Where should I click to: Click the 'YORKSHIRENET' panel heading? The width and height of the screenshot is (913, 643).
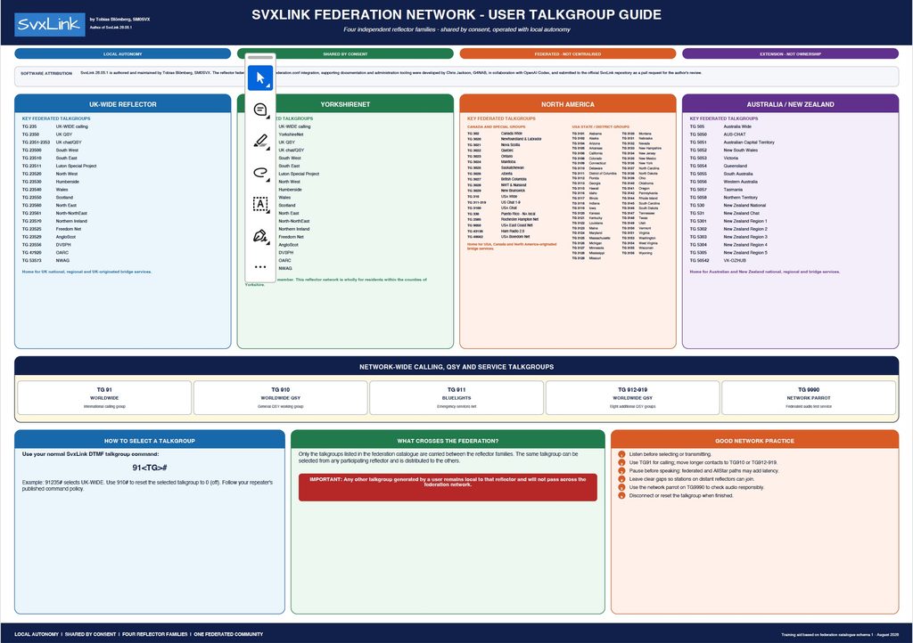point(345,104)
